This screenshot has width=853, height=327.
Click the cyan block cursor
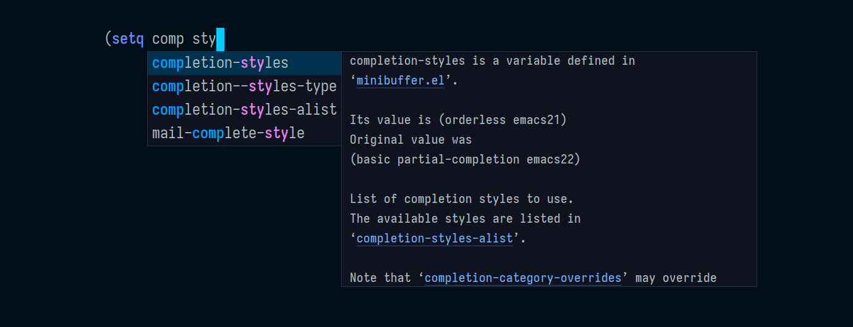coord(220,39)
